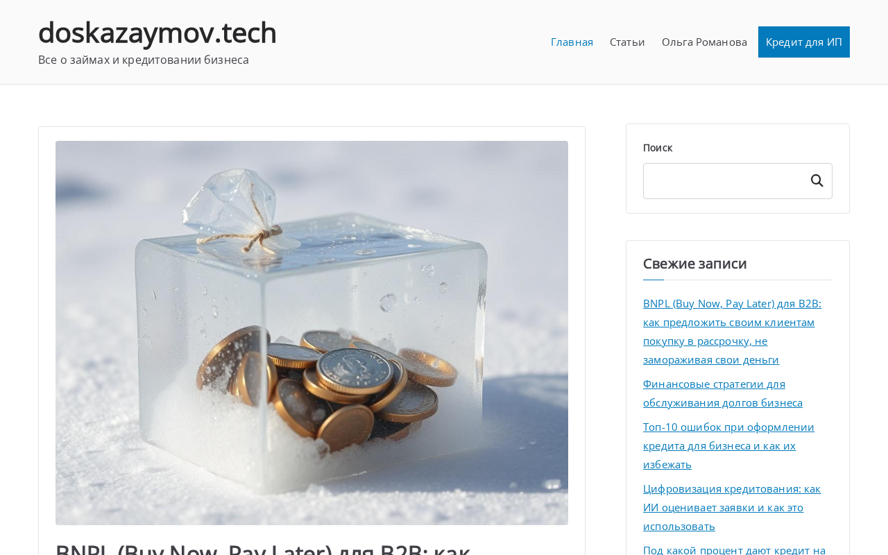The image size is (888, 555).
Task: Click the Свежие записи widget heading
Action: 695,264
